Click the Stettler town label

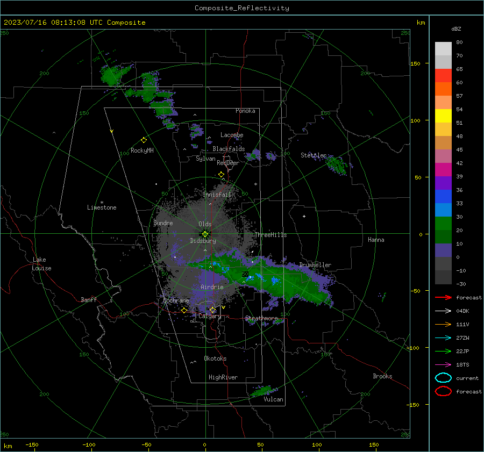pos(314,155)
